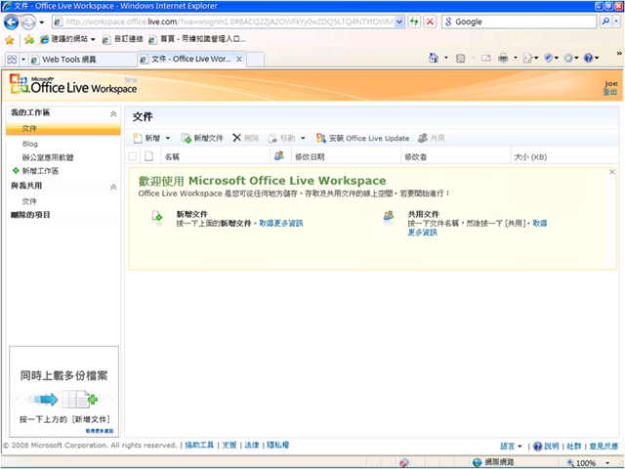Collapse the 我的工作區 section

coord(113,114)
